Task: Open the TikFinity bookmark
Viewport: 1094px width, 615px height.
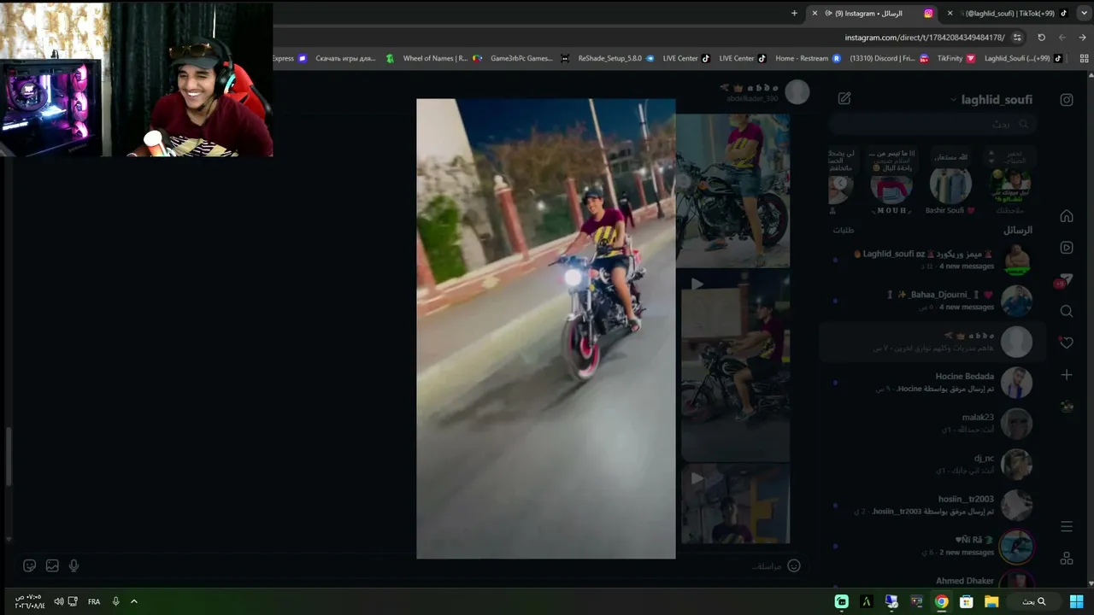Action: pos(956,58)
